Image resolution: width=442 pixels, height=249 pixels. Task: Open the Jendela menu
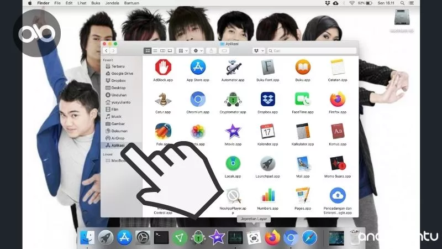112,3
